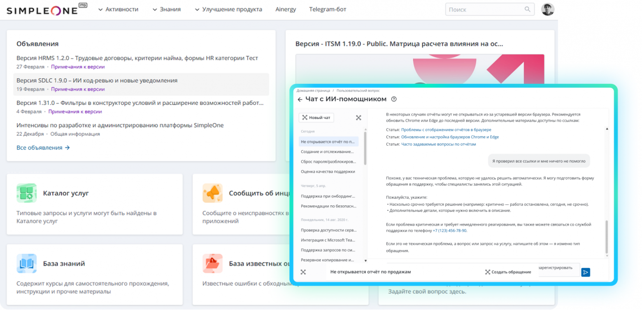The height and width of the screenshot is (310, 642).
Task: Select chat Поддержка запросов по см...
Action: tap(328, 250)
